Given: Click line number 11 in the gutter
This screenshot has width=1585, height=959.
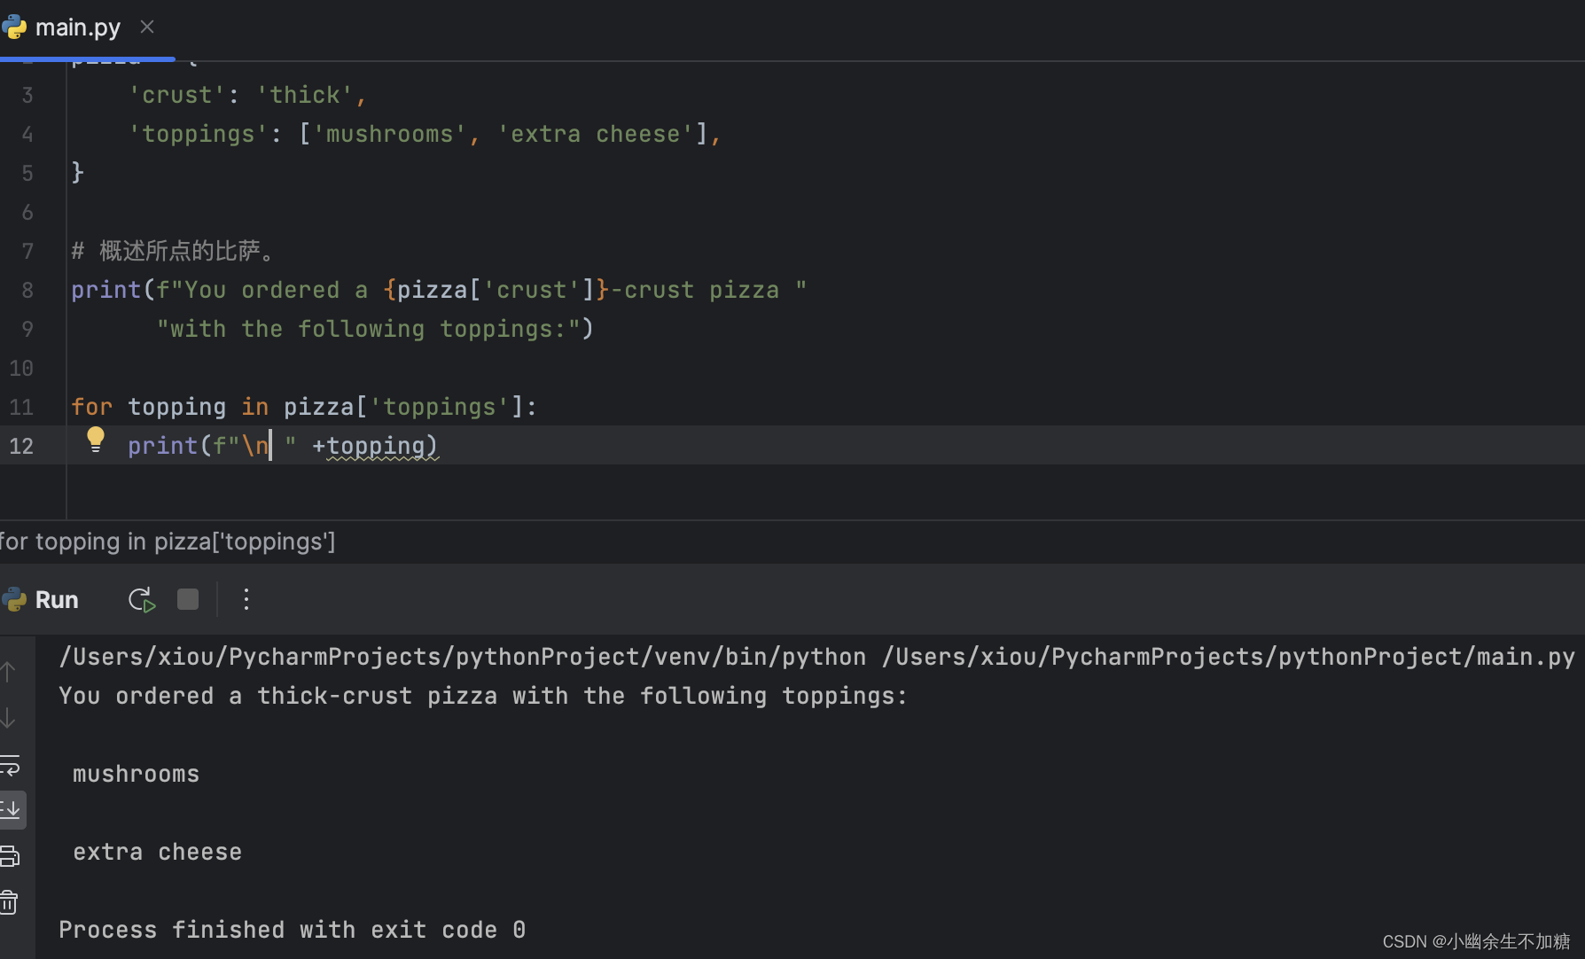Looking at the screenshot, I should coord(21,407).
